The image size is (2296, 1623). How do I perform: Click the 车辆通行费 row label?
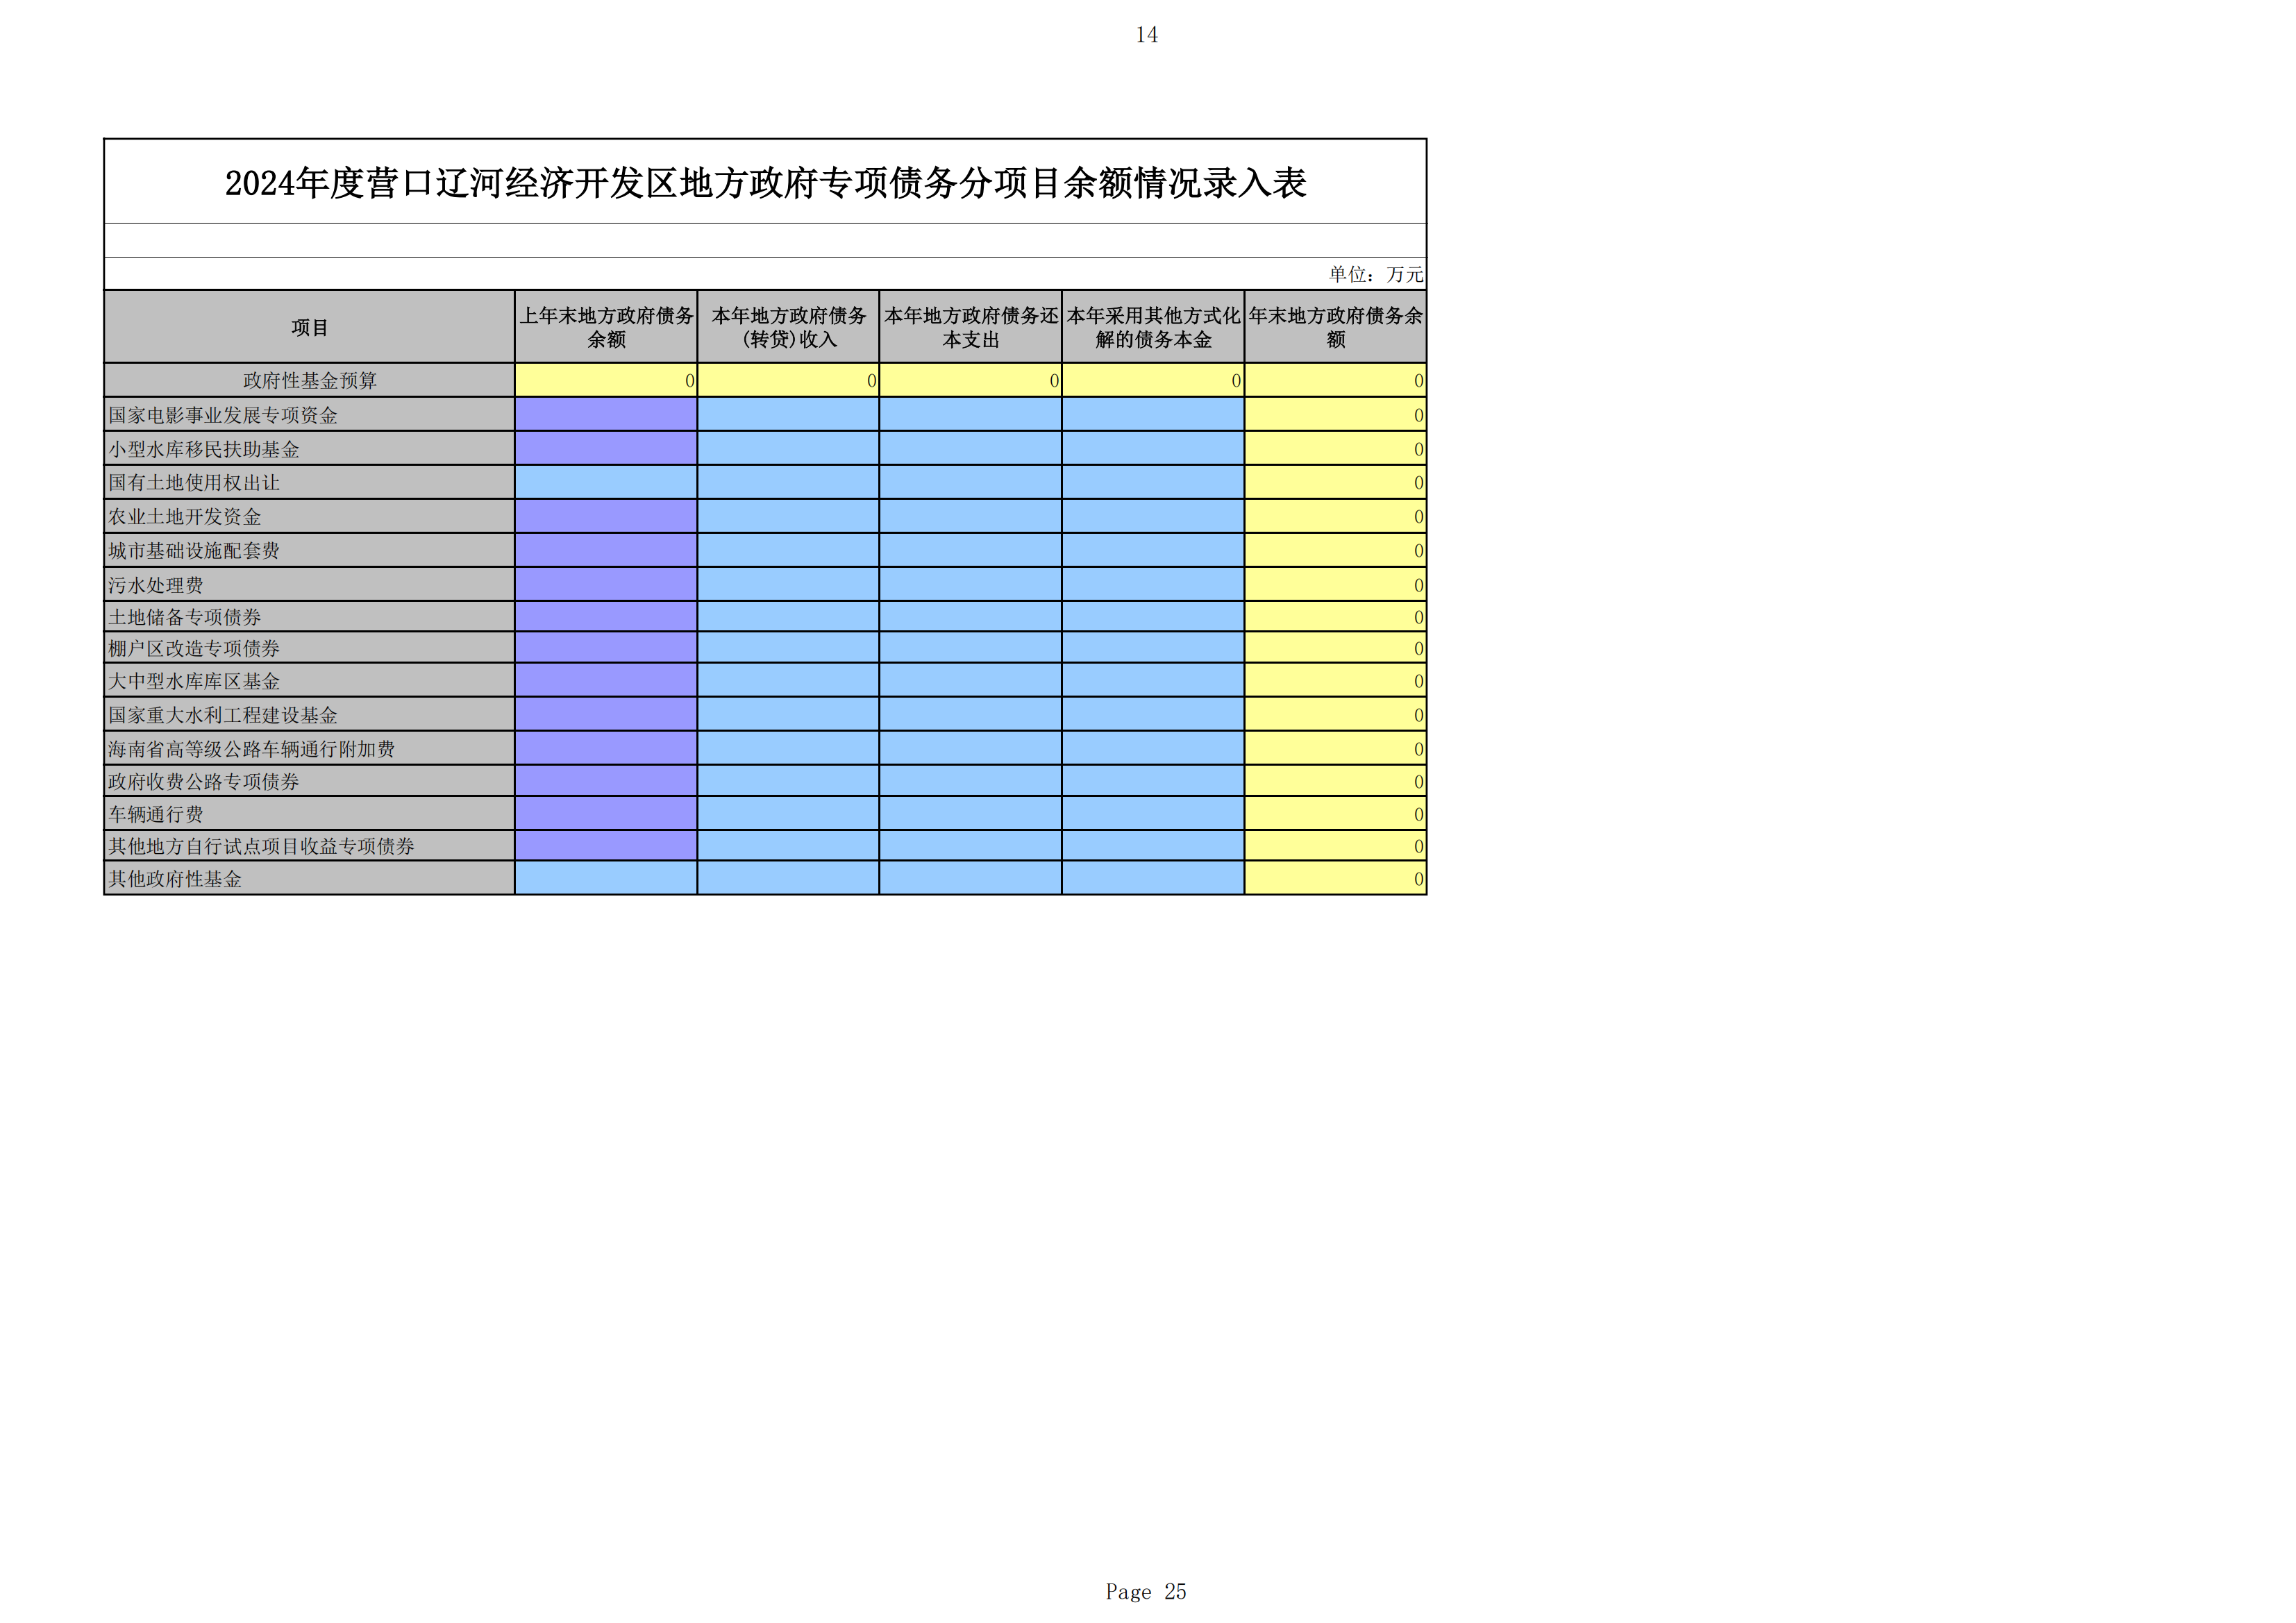(310, 814)
